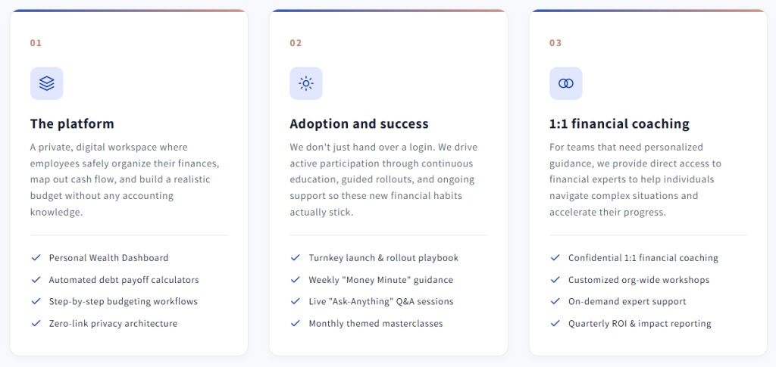Click checkmark next to Turnkey launch & rollout playbook
This screenshot has height=367, width=776.
coord(296,258)
